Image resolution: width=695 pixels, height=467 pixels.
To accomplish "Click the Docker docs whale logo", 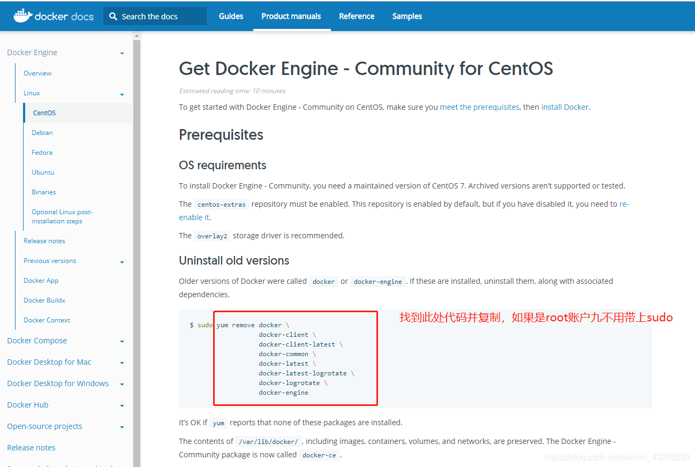I will 53,16.
